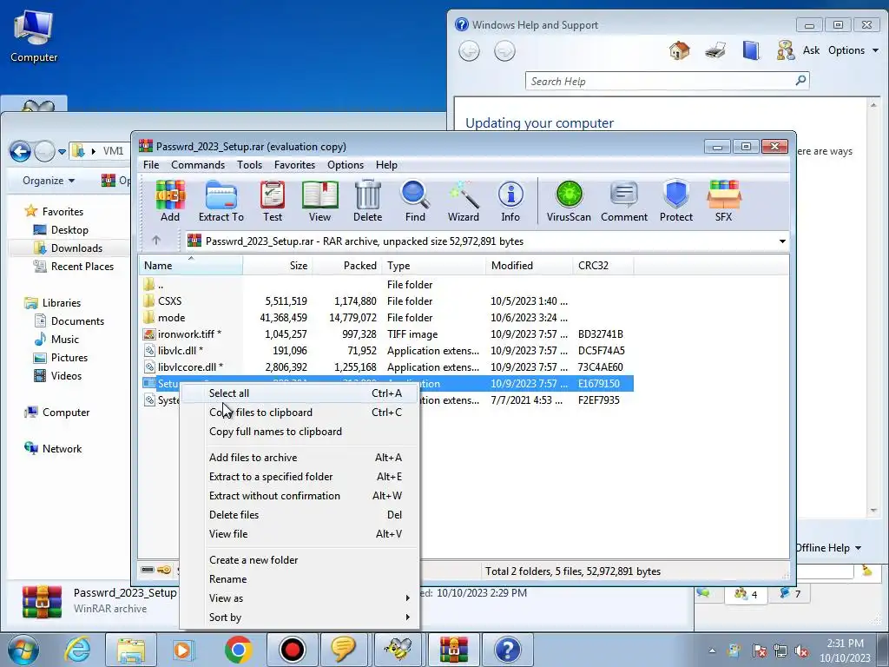The height and width of the screenshot is (667, 889).
Task: Click the clock in the taskbar
Action: tap(845, 650)
